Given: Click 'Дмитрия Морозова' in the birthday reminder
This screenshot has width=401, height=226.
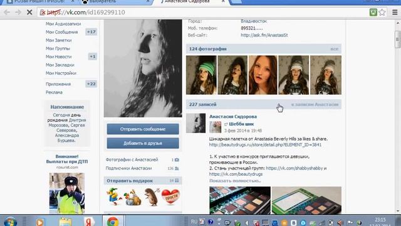Looking at the screenshot, I should click(x=68, y=123).
